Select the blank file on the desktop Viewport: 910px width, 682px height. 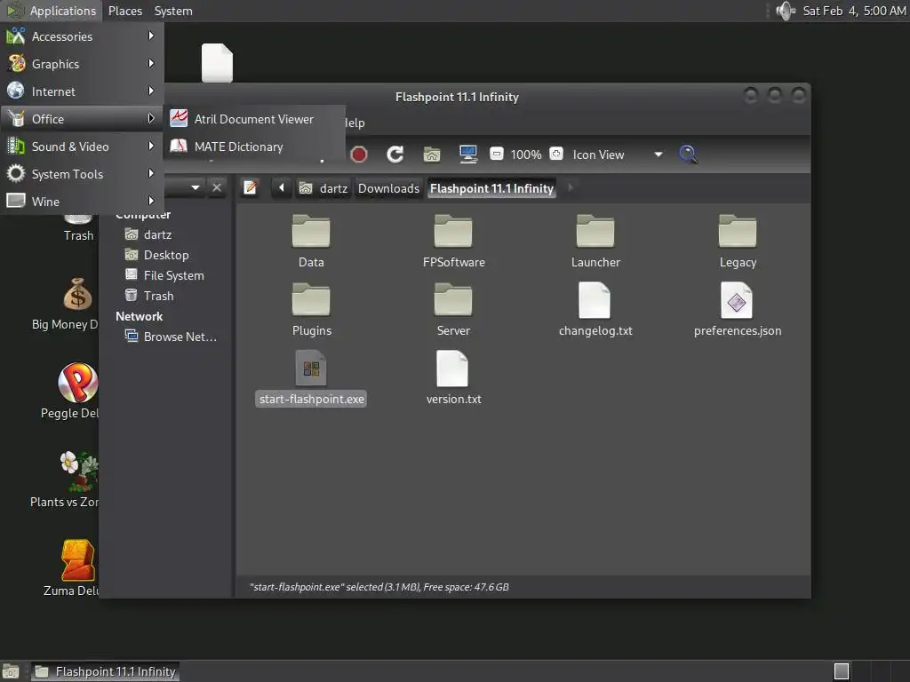(217, 63)
